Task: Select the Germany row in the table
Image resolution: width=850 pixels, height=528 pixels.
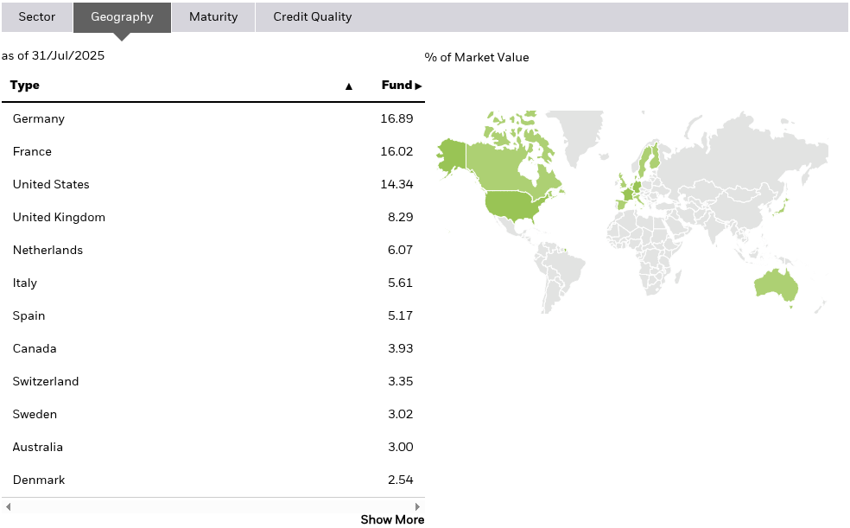Action: [212, 119]
